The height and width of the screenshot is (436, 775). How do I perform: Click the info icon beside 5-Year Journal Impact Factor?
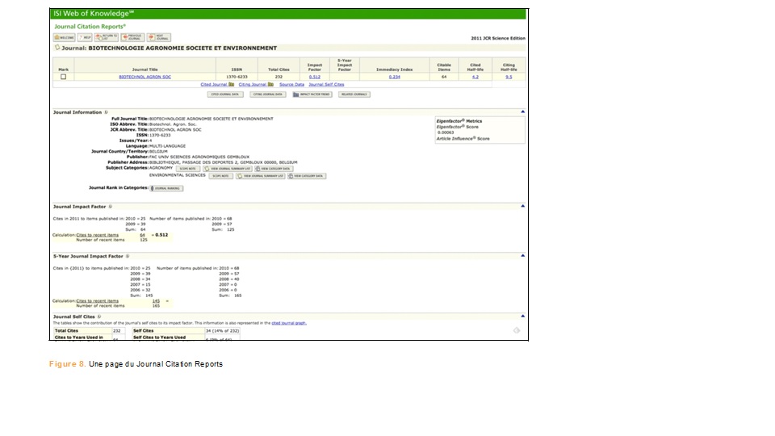coord(128,256)
